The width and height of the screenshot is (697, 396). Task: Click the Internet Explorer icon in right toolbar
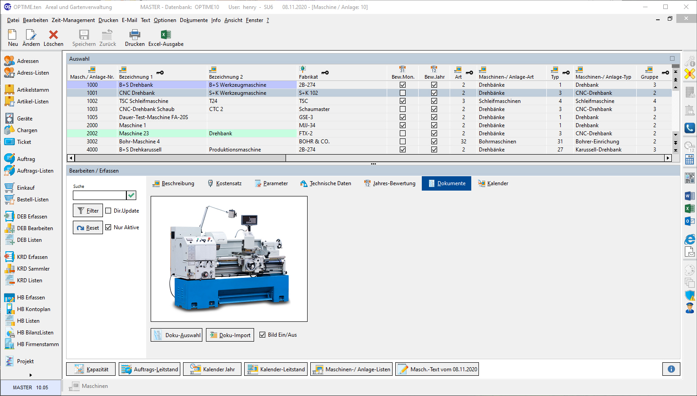689,240
